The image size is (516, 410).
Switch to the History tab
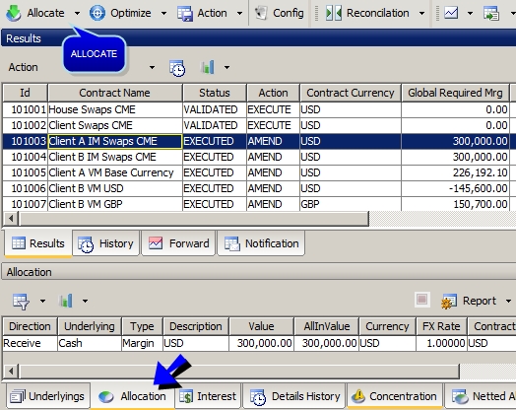click(106, 243)
